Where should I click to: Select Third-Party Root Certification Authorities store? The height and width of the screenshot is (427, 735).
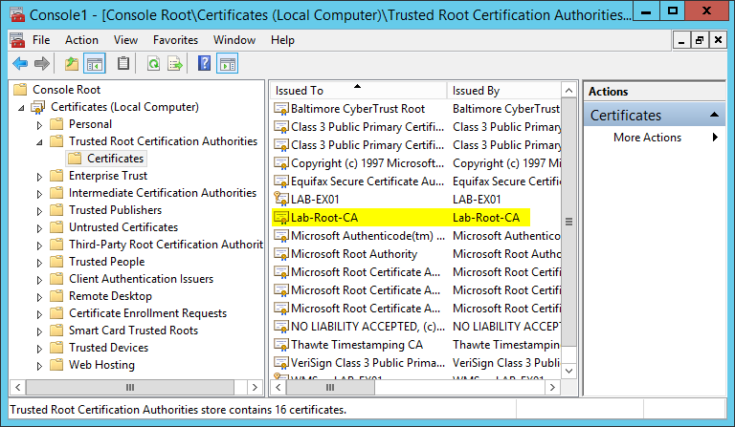[x=166, y=245]
